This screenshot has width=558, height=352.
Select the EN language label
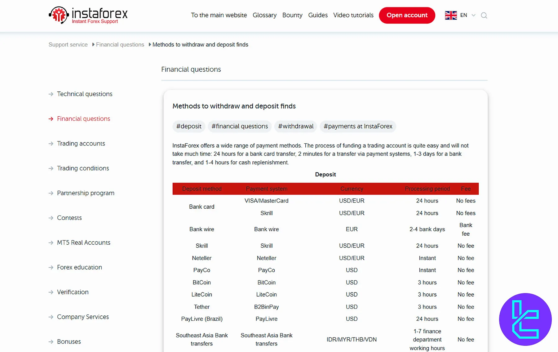[463, 15]
